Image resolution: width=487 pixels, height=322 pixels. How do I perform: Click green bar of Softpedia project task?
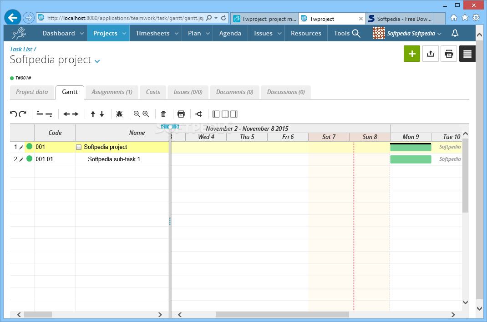coord(411,148)
